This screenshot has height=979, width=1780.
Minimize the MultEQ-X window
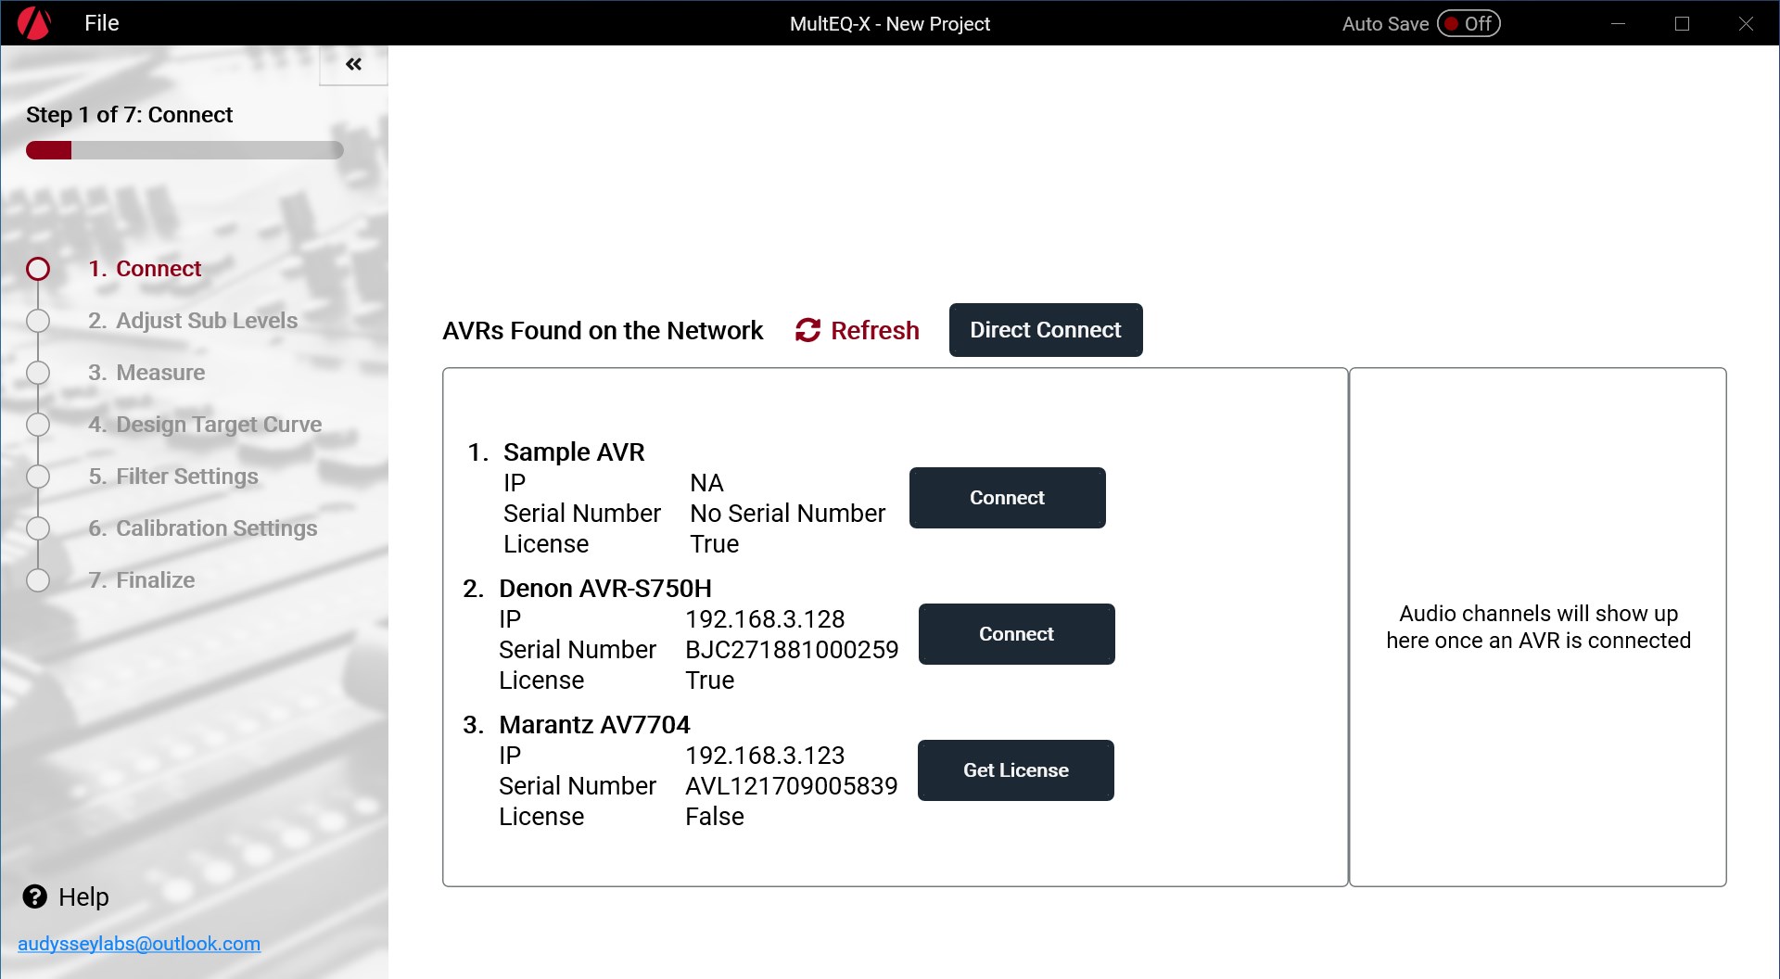click(x=1618, y=23)
